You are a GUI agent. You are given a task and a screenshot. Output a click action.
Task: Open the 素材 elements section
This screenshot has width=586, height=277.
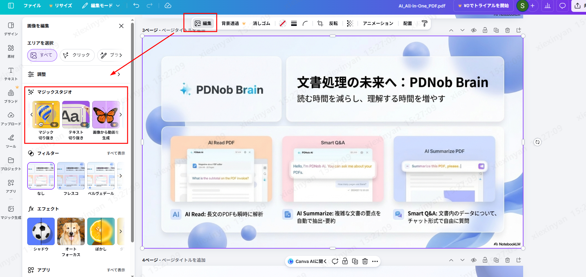11,51
